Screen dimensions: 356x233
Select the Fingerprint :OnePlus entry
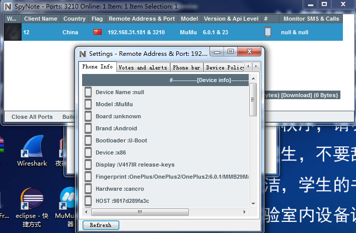(x=172, y=177)
